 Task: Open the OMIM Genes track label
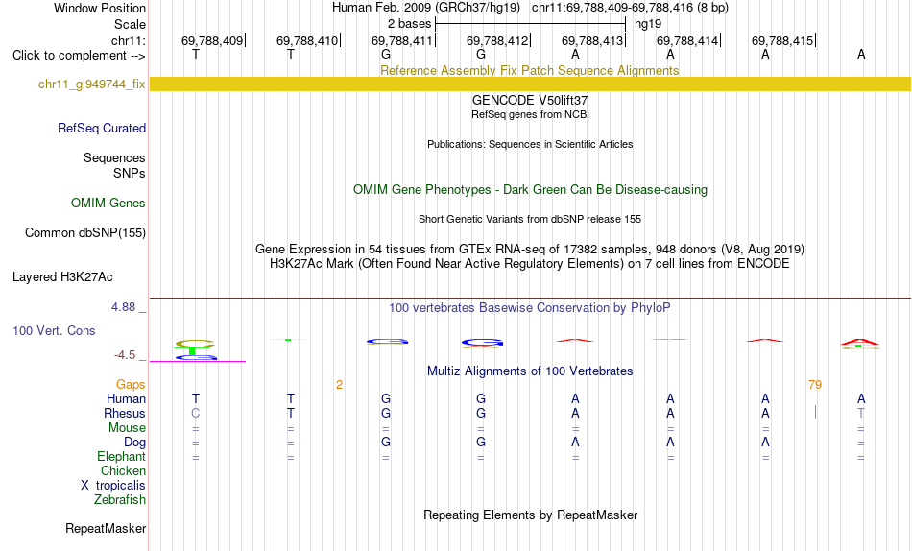[108, 204]
